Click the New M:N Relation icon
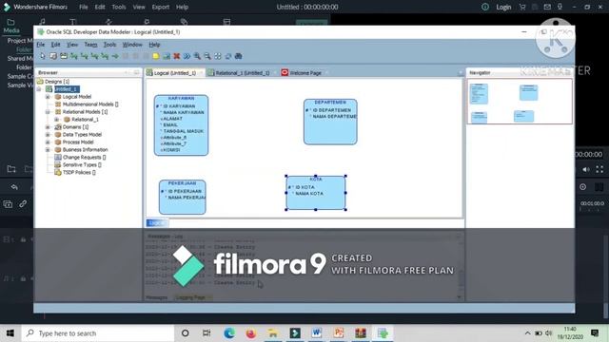Viewport: 609px width, 342px height. tap(74, 56)
